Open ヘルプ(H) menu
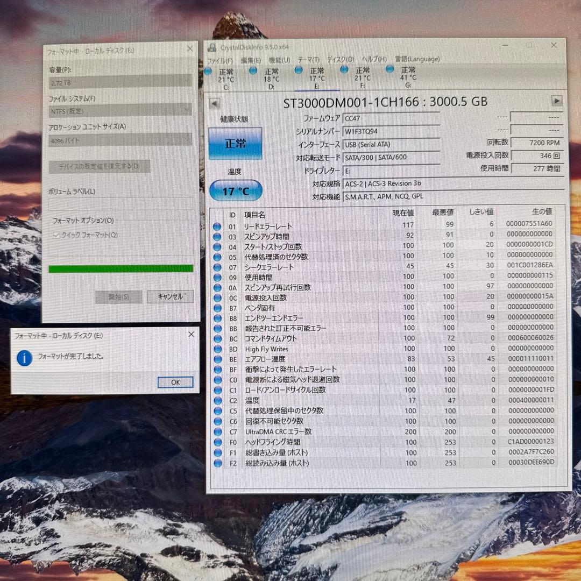This screenshot has height=581, width=581. 374,59
